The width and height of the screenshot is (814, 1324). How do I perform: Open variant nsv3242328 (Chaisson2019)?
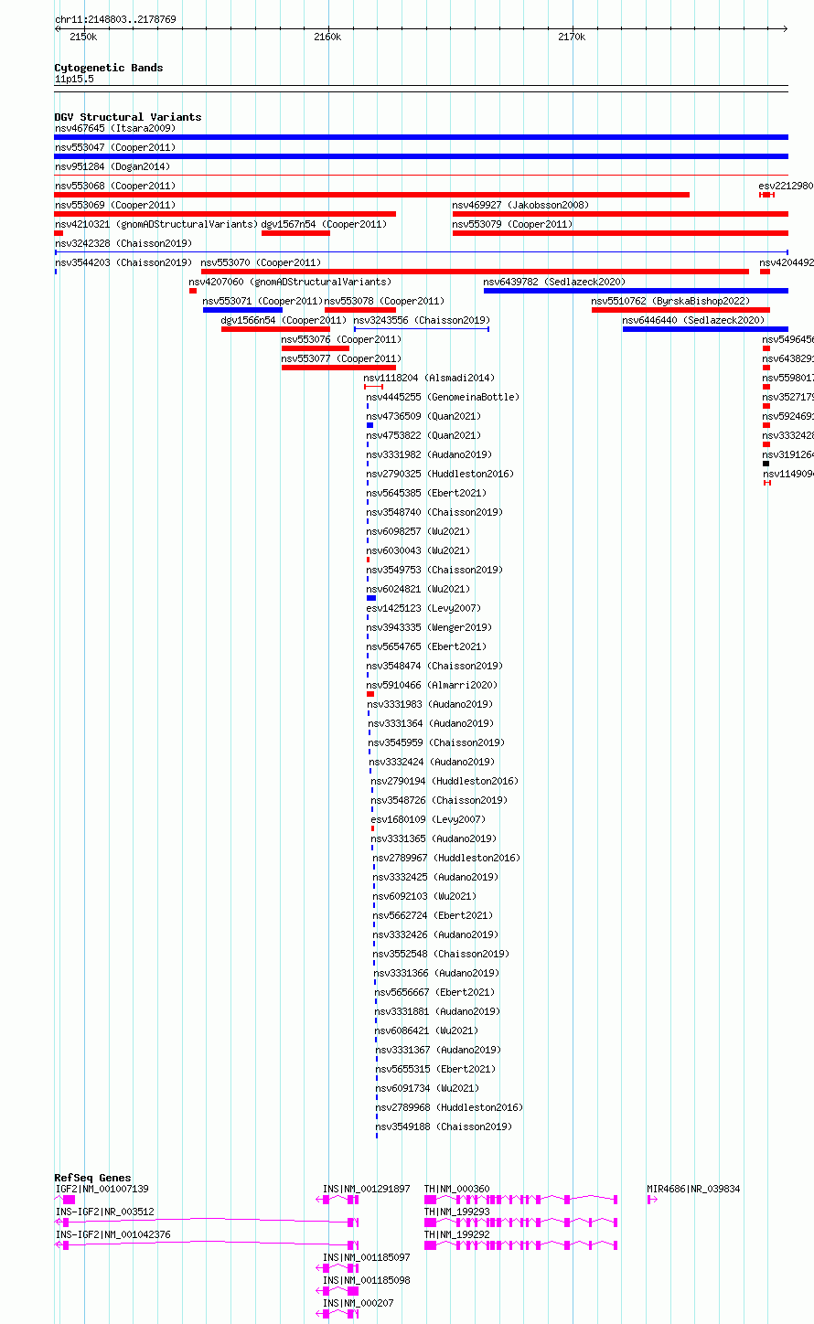pyautogui.click(x=421, y=251)
